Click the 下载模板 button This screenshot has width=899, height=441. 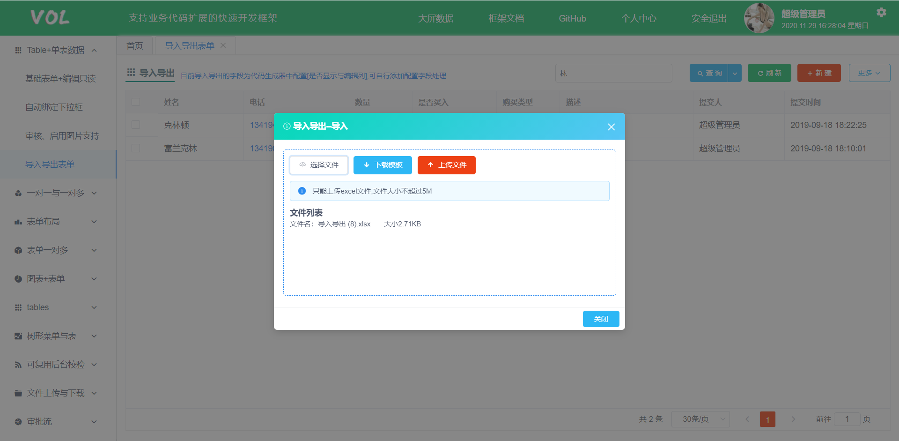pos(383,165)
